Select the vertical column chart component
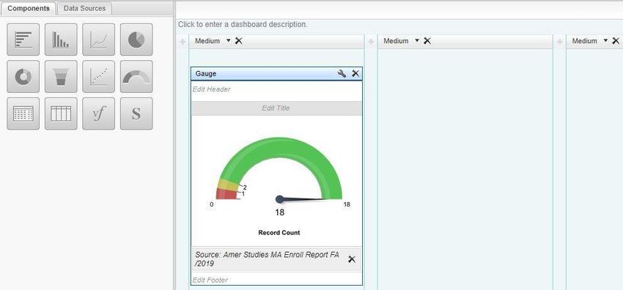This screenshot has height=290, width=623. coord(61,40)
